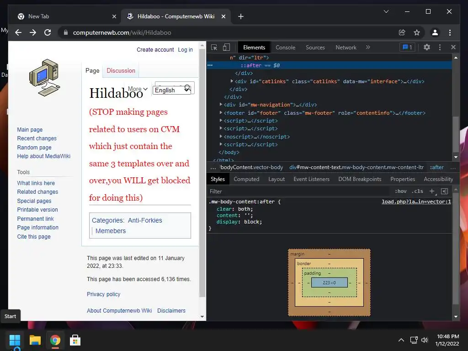Open the English language selector

coord(172,90)
